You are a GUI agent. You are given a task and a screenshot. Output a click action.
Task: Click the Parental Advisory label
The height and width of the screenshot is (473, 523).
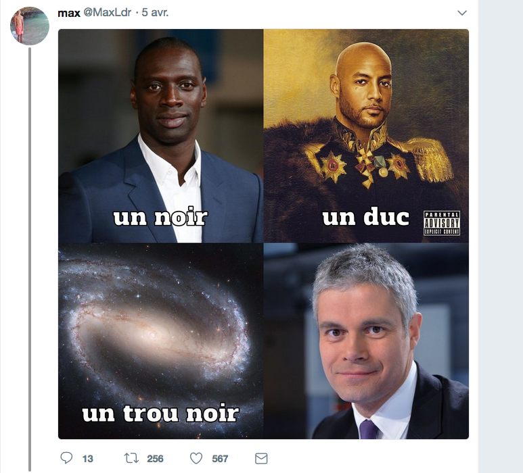coord(442,223)
